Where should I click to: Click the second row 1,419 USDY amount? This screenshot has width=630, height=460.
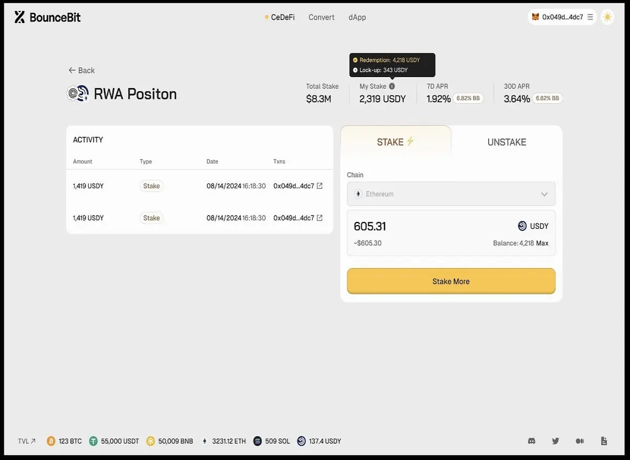(x=88, y=218)
